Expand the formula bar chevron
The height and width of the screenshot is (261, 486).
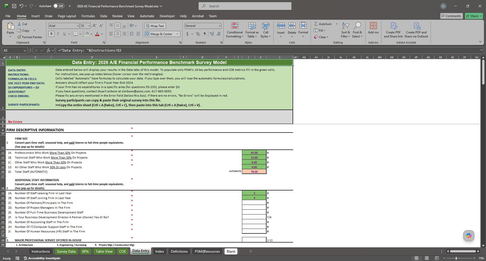pyautogui.click(x=481, y=50)
